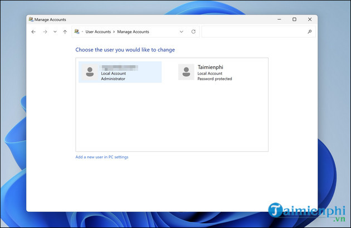Expand the address bar history dropdown

click(182, 32)
